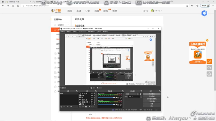The height and width of the screenshot is (121, 216).
Task: Open OBS 场景集合 menu
Action: (91, 32)
